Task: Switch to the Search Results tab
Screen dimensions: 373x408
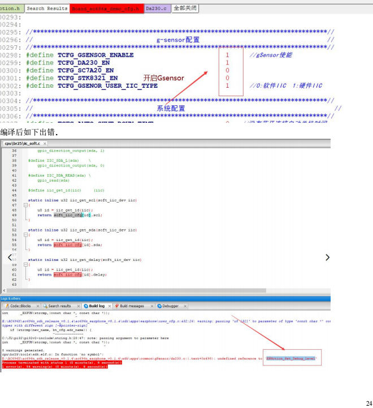Action: [47, 8]
